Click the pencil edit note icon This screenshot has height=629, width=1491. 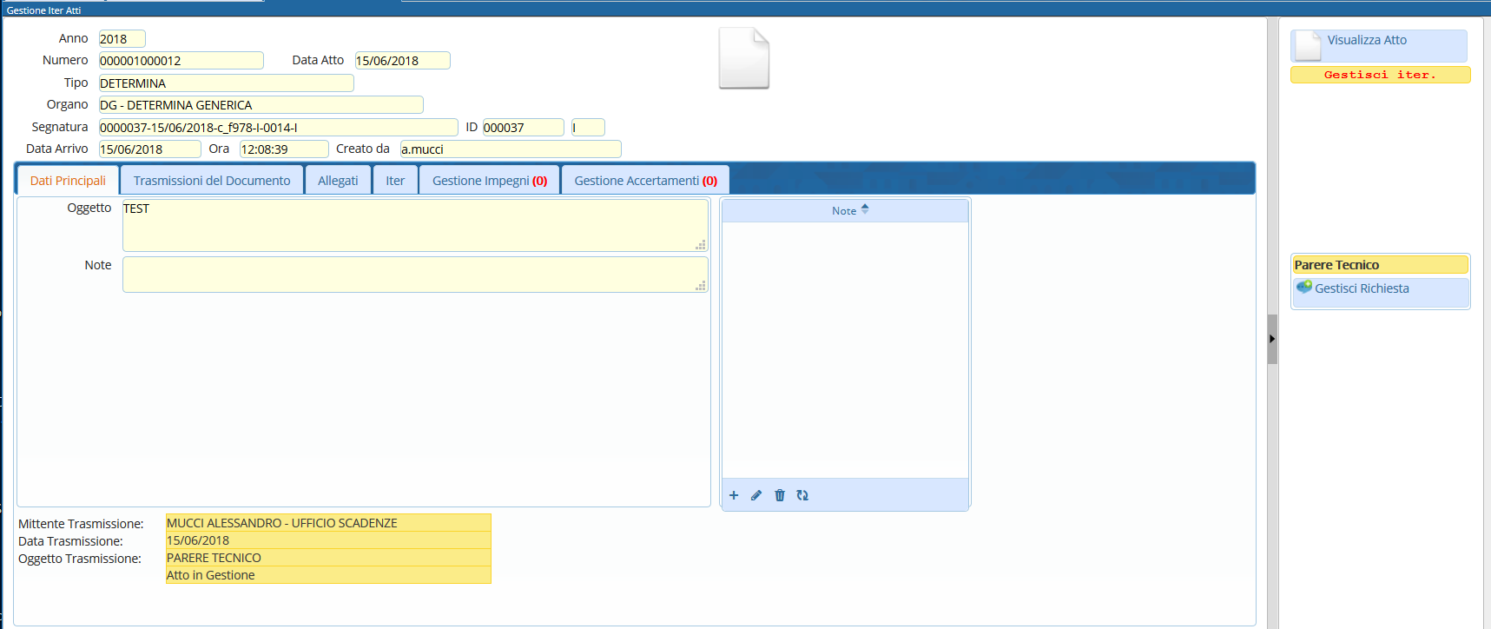(756, 495)
